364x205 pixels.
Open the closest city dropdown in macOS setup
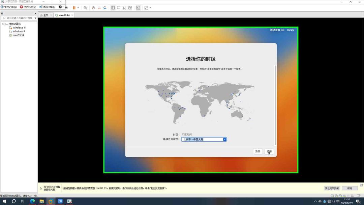[x=204, y=139]
